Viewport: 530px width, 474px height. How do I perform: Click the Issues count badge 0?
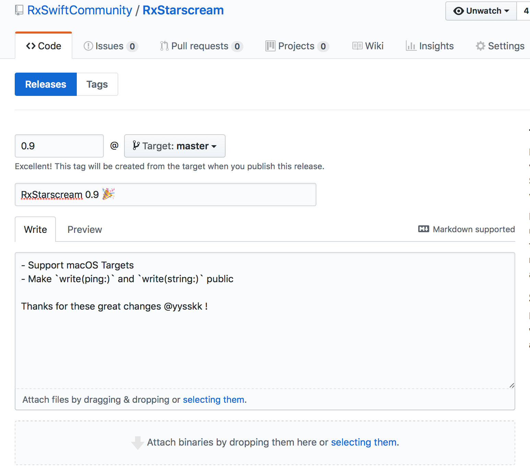132,46
